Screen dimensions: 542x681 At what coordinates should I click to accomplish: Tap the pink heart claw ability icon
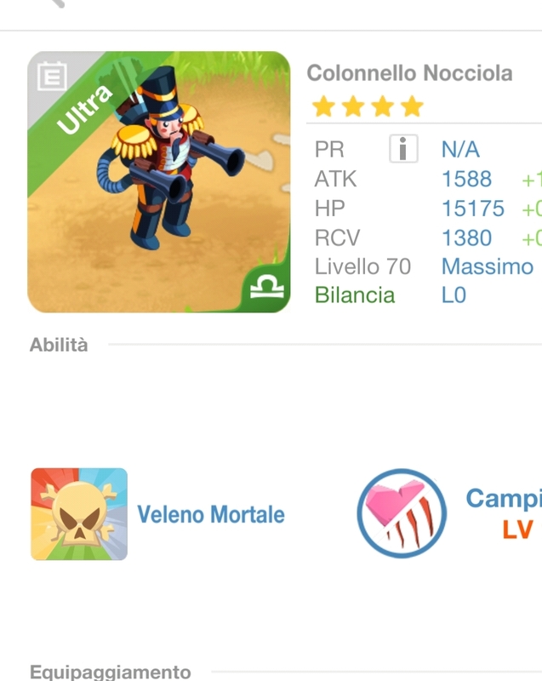tap(402, 513)
